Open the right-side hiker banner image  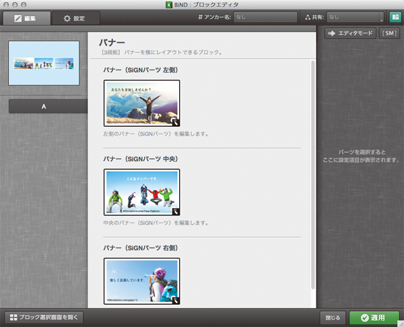(x=141, y=281)
